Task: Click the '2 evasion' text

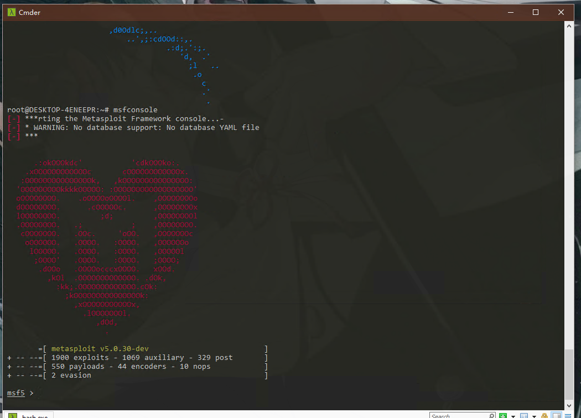Action: [71, 375]
